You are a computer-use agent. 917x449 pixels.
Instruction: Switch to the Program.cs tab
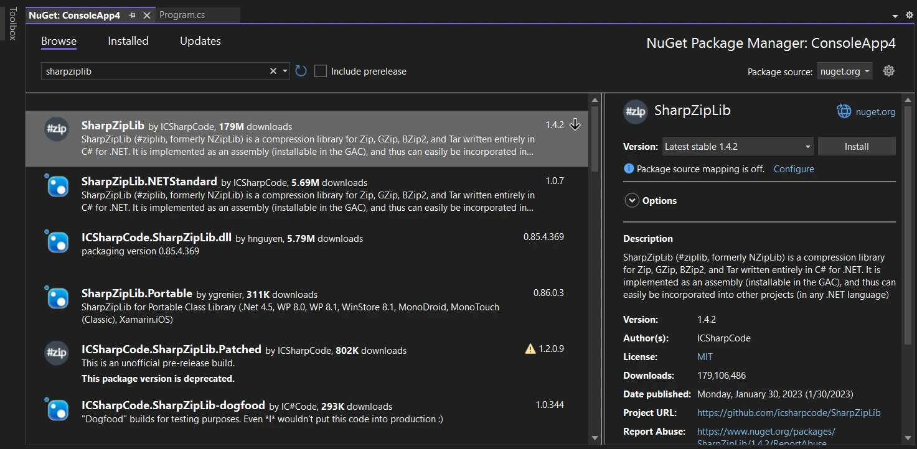(x=182, y=15)
